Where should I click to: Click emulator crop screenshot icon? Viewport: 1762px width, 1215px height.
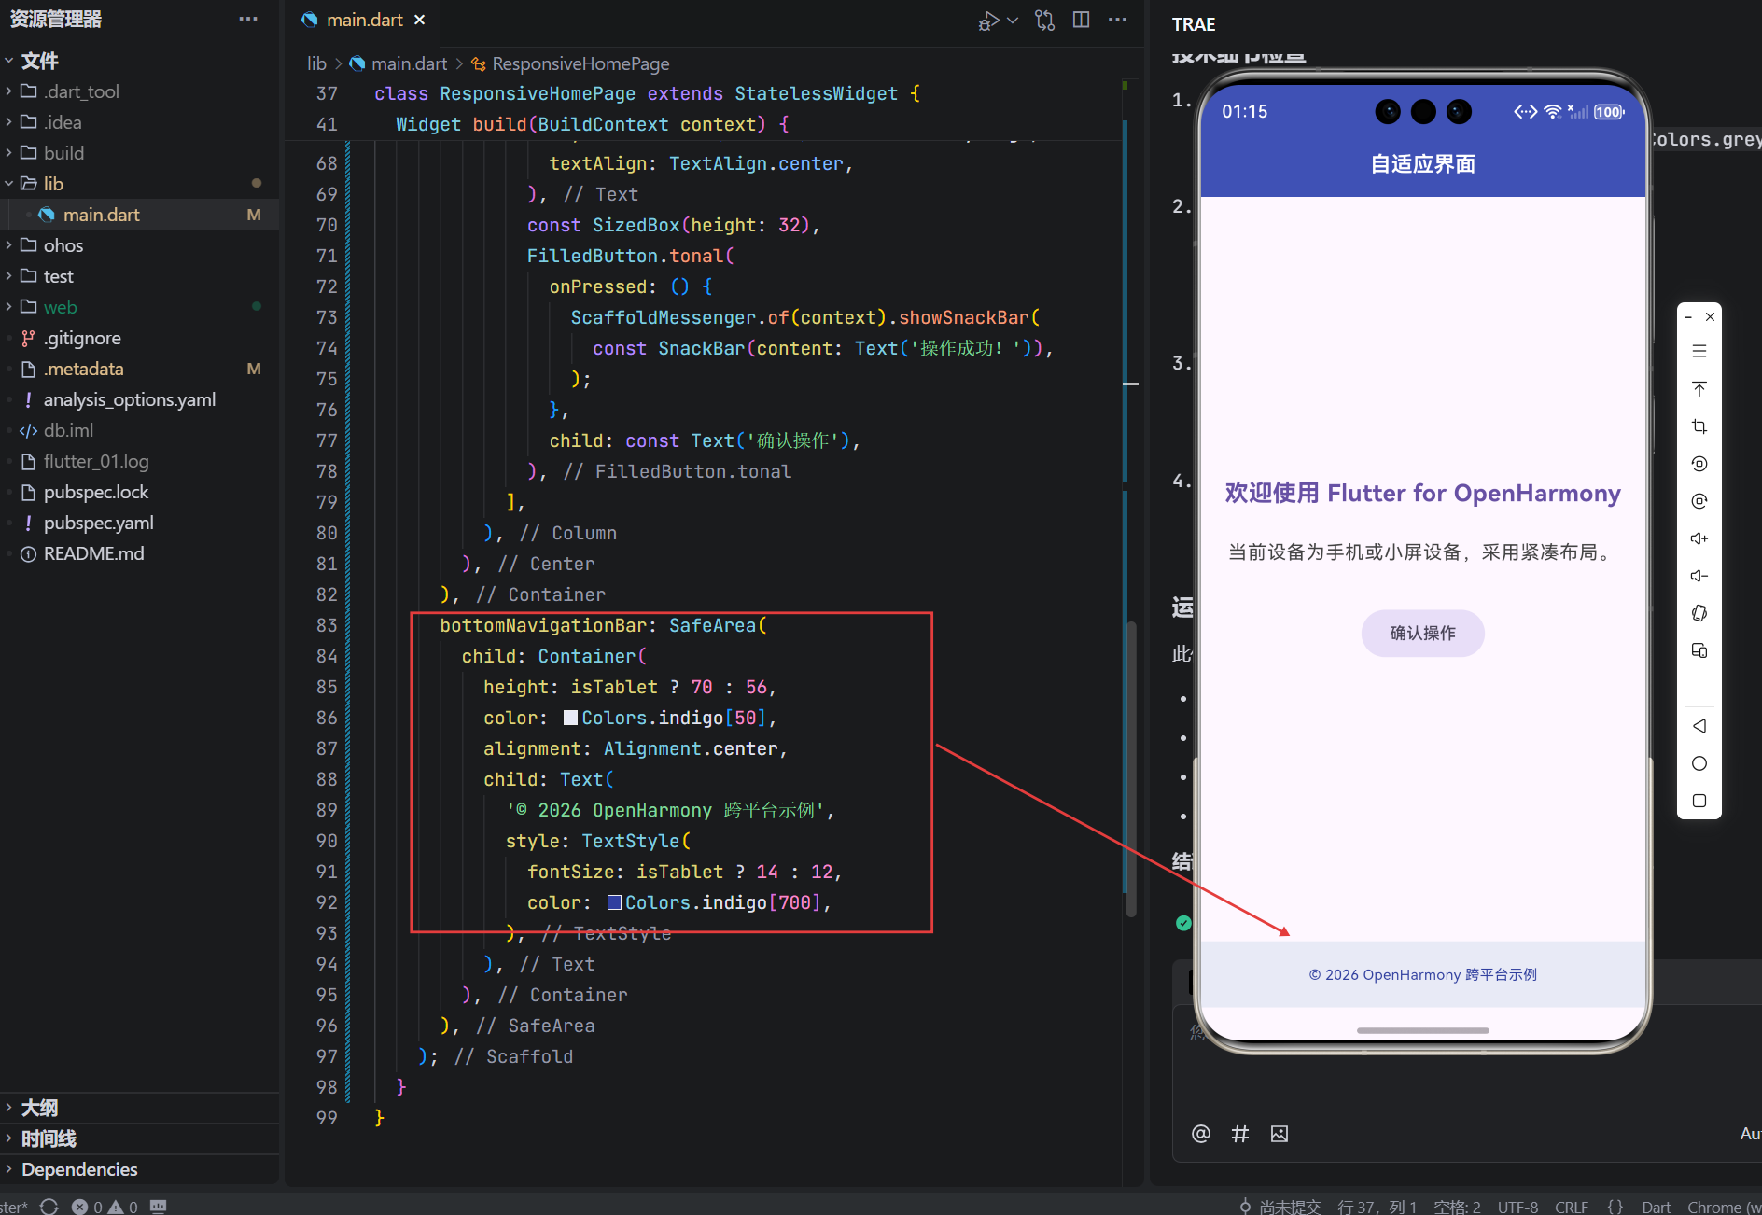click(x=1699, y=426)
